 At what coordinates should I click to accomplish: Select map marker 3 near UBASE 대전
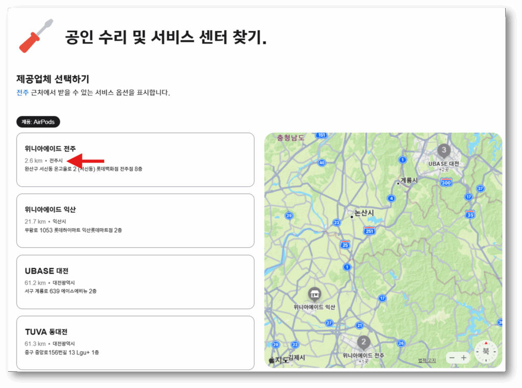[x=443, y=150]
